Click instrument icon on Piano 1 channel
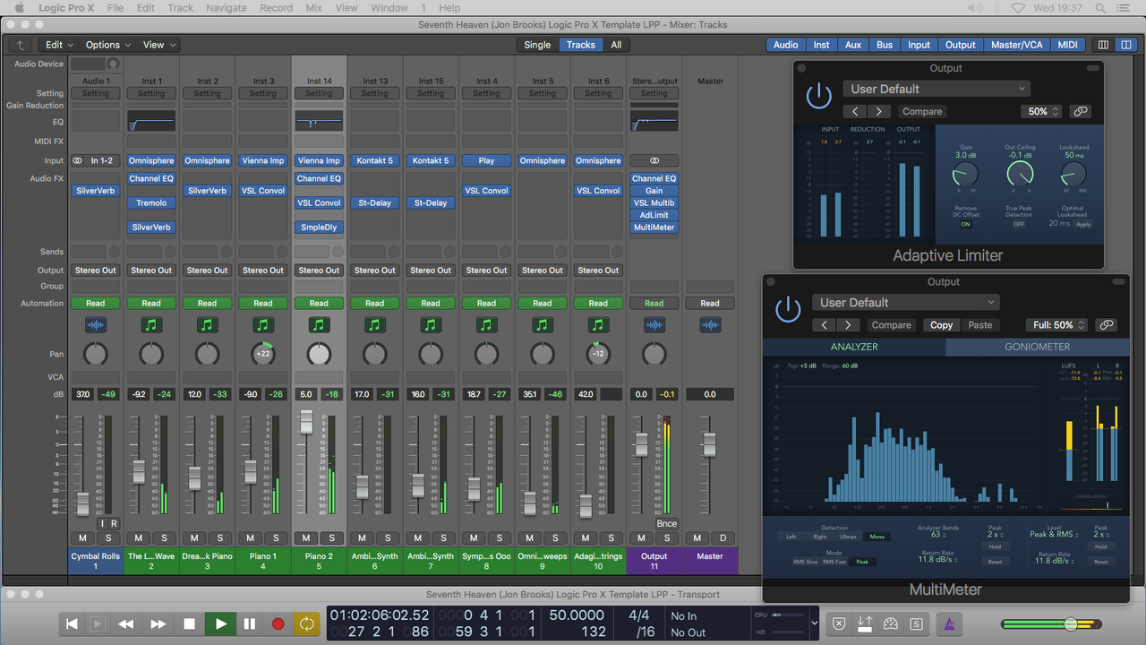Image resolution: width=1146 pixels, height=645 pixels. point(262,325)
